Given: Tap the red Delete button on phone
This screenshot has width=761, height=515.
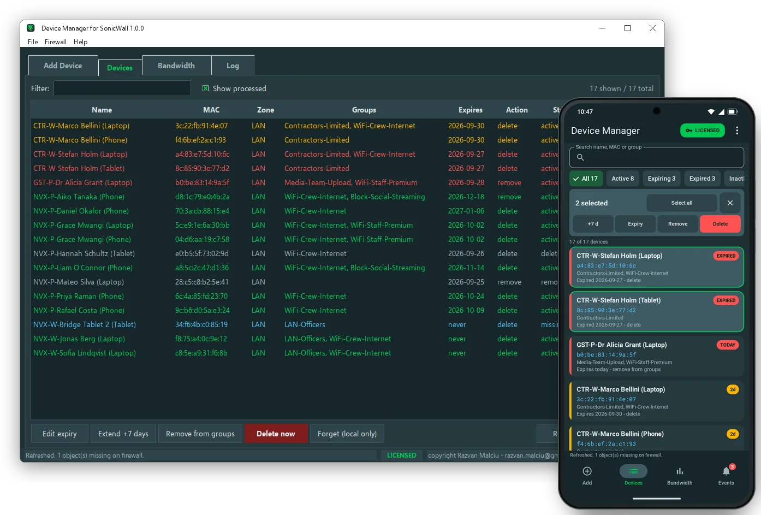Looking at the screenshot, I should point(720,224).
